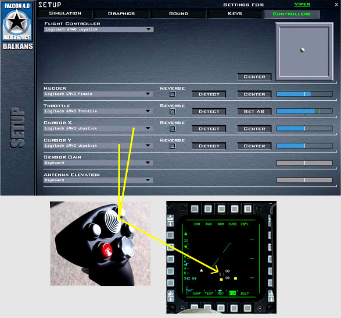This screenshot has width=341, height=318.
Task: Click the joystick handle photo
Action: (100, 243)
